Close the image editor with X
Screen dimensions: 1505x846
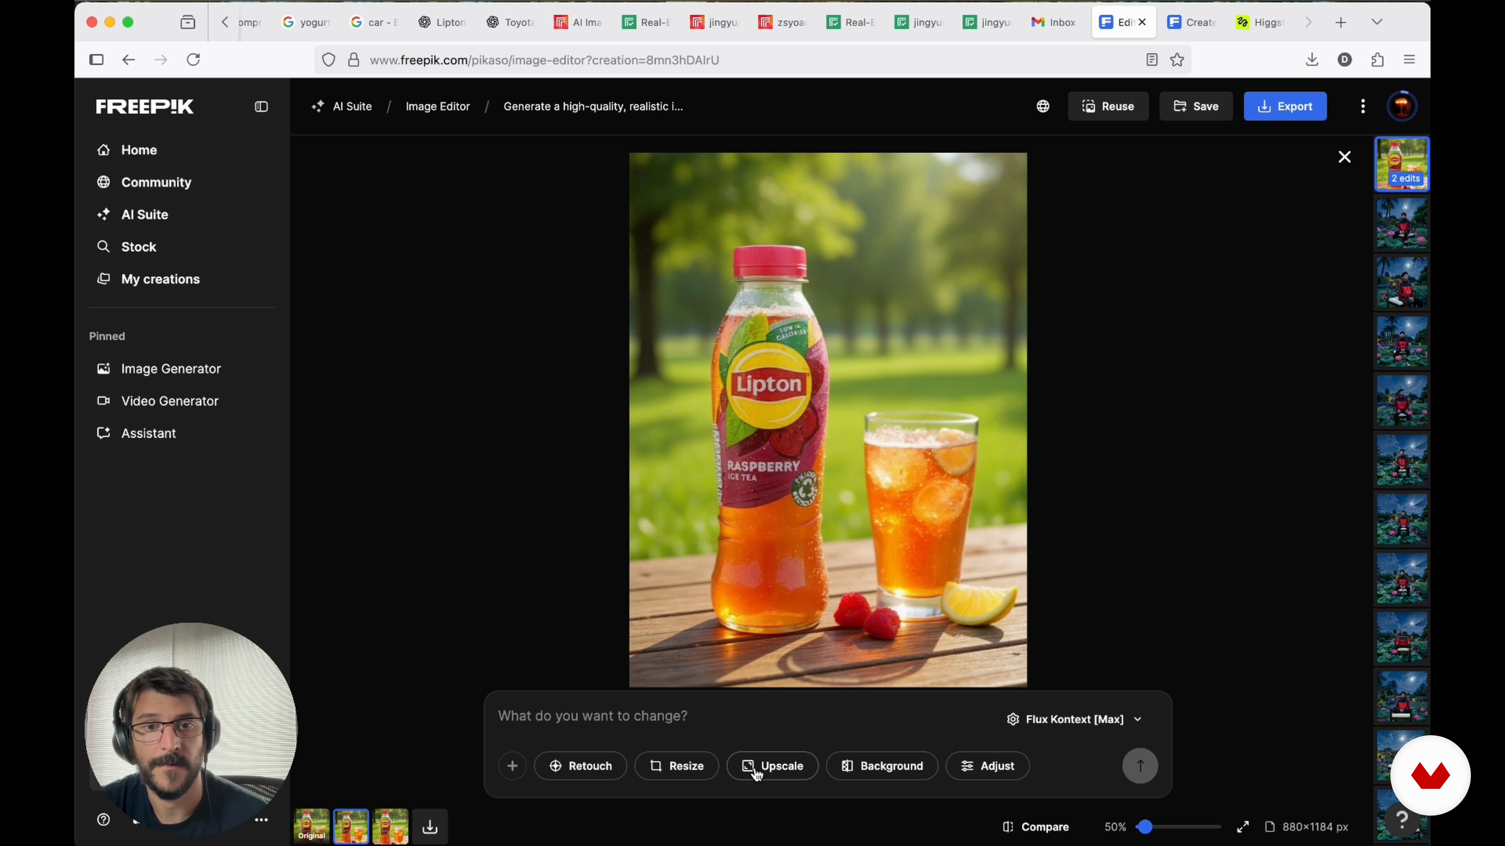(1344, 157)
